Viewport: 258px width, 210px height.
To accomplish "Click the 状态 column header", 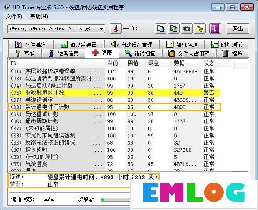I will [210, 63].
